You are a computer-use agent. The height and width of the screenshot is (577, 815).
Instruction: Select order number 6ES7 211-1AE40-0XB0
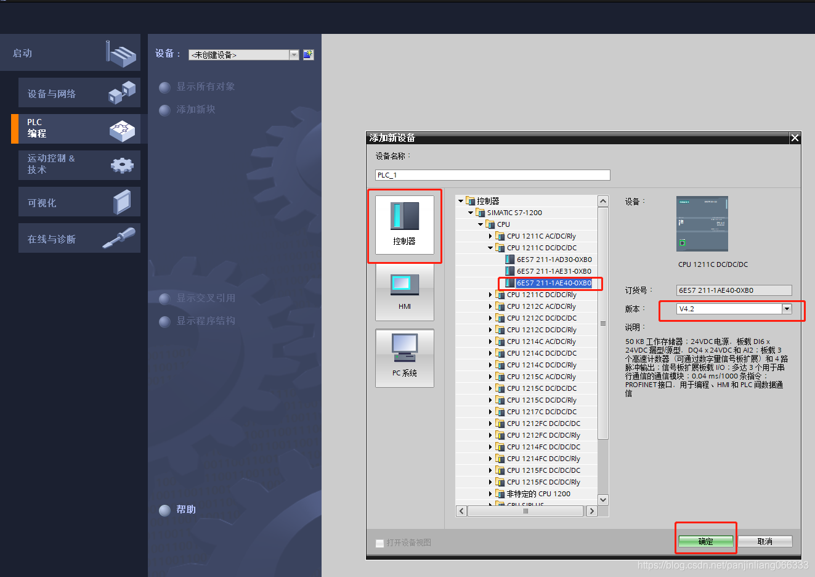pyautogui.click(x=554, y=283)
